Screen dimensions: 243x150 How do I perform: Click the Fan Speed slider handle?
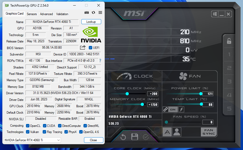tap(166, 122)
